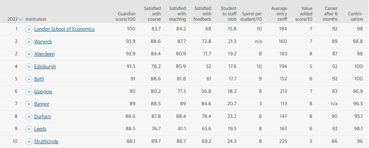Screen dimensions: 369x148
Task: Sort by Student to staff ratio
Action: click(229, 14)
